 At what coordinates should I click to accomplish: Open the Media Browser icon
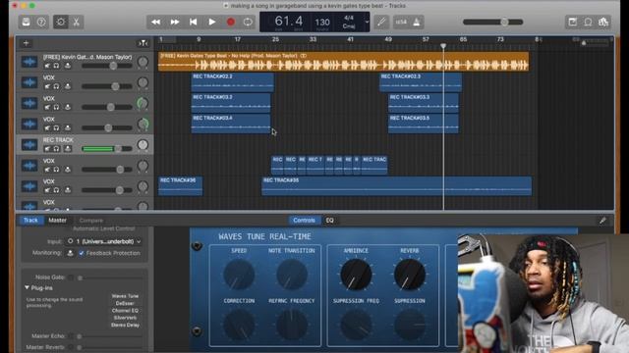pyautogui.click(x=603, y=22)
